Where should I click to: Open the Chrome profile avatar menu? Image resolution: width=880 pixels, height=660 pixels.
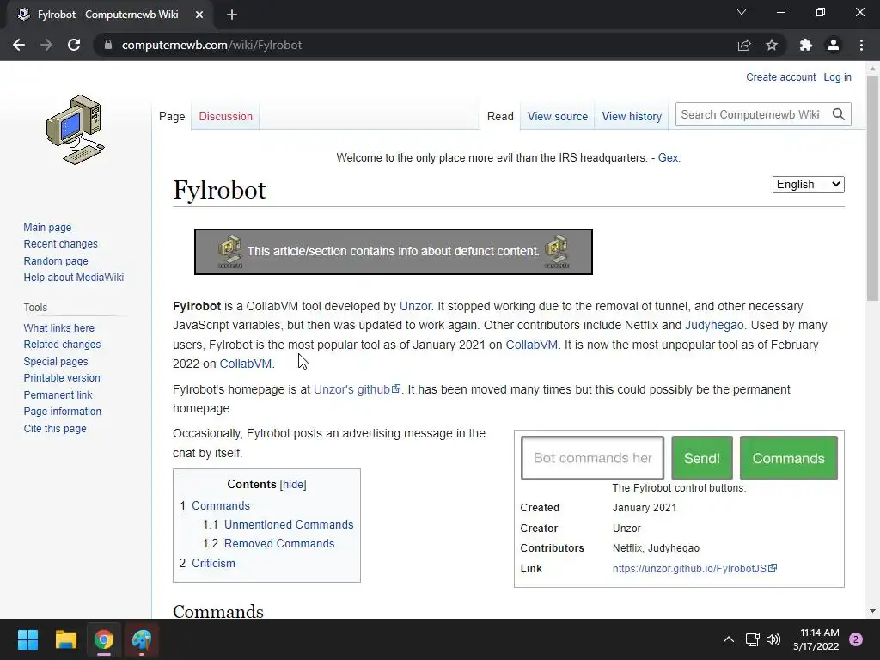pos(834,45)
